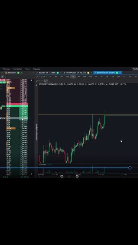Image resolution: width=138 pixels, height=245 pixels.
Task: Select the highlighted timeframe button in chart toolbar
Action: (73, 77)
